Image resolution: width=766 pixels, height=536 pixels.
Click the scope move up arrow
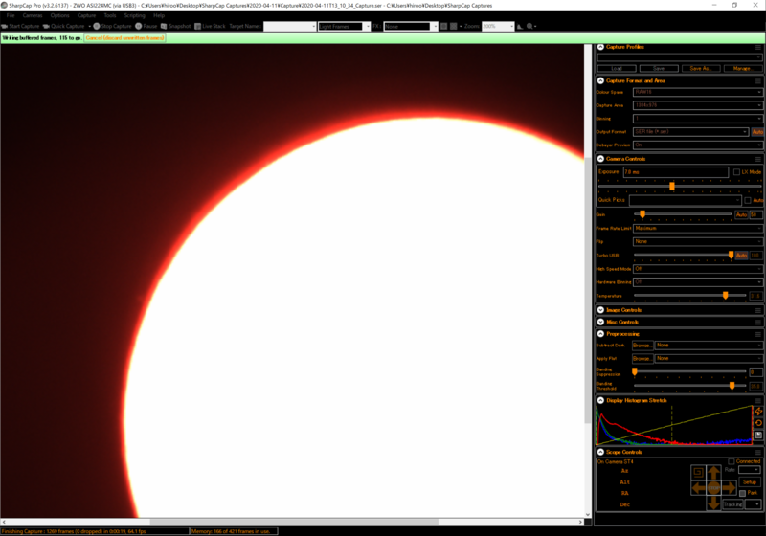tap(713, 472)
